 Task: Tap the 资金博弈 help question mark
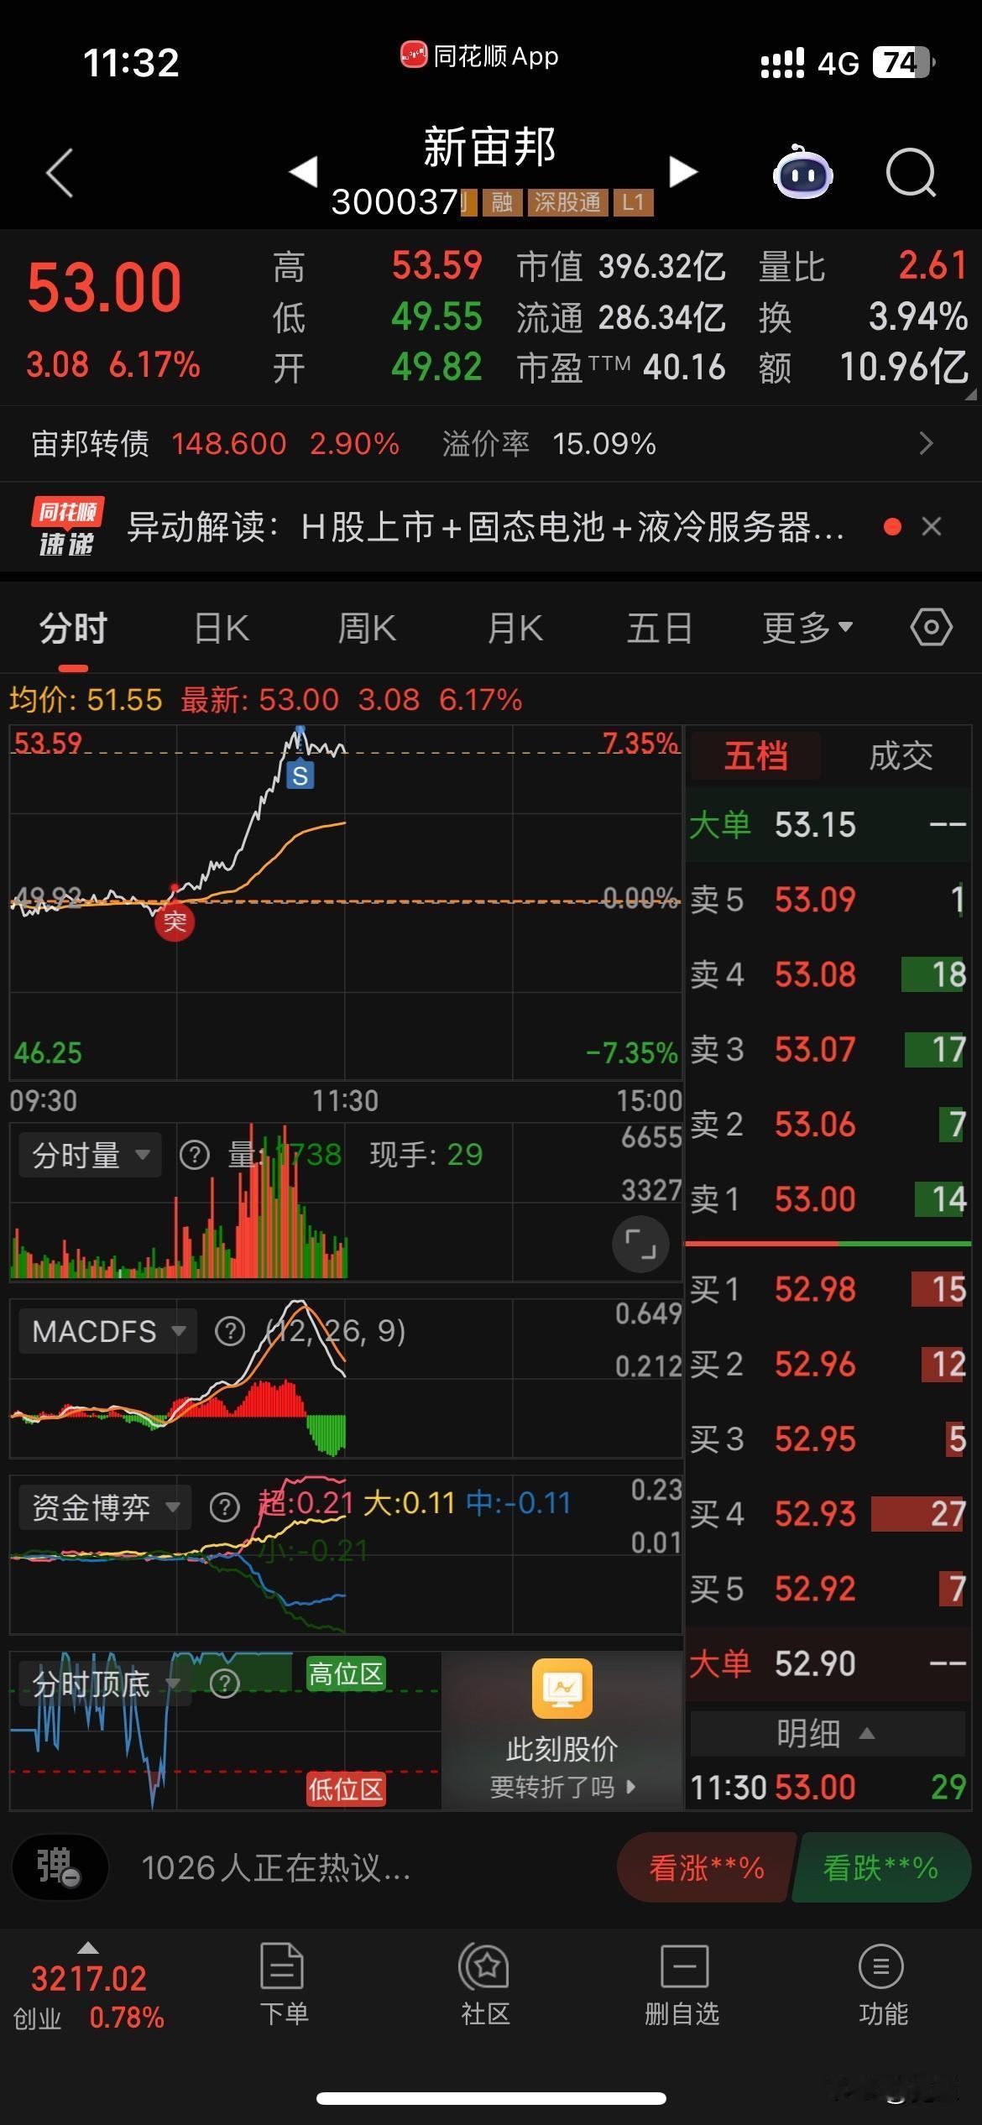tap(224, 1507)
